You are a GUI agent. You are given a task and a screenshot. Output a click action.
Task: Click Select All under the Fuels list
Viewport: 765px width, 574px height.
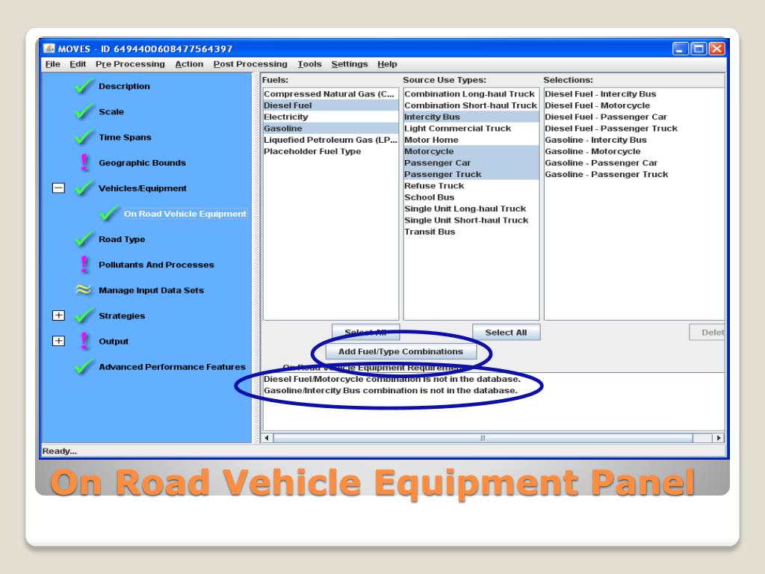(365, 333)
